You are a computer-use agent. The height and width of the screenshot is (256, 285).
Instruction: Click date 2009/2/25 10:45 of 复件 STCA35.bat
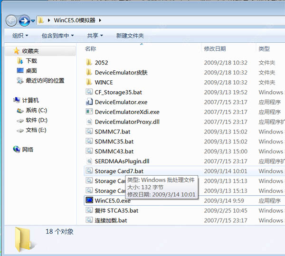point(226,210)
